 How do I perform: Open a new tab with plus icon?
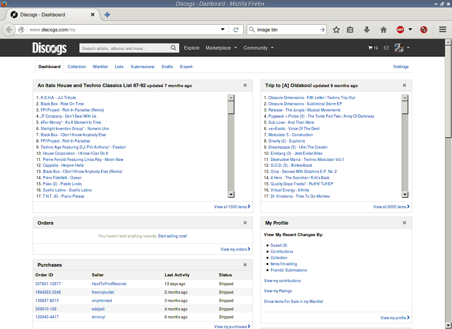click(x=107, y=15)
